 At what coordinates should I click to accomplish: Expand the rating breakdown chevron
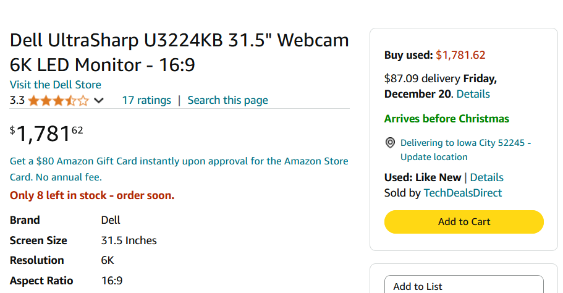pos(98,100)
